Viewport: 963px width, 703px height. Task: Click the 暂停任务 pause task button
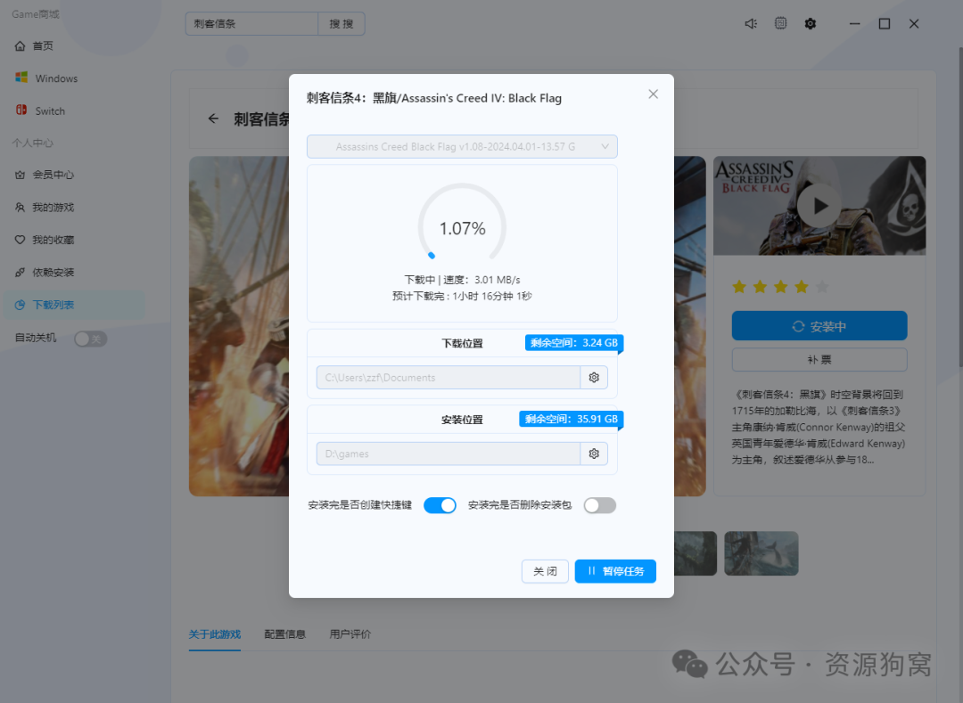615,571
